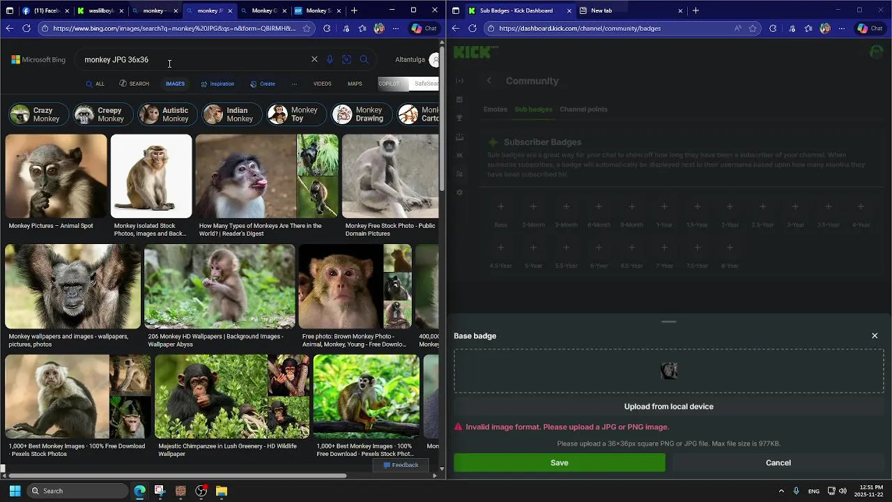Favorite the Bing page with star icon

307,29
